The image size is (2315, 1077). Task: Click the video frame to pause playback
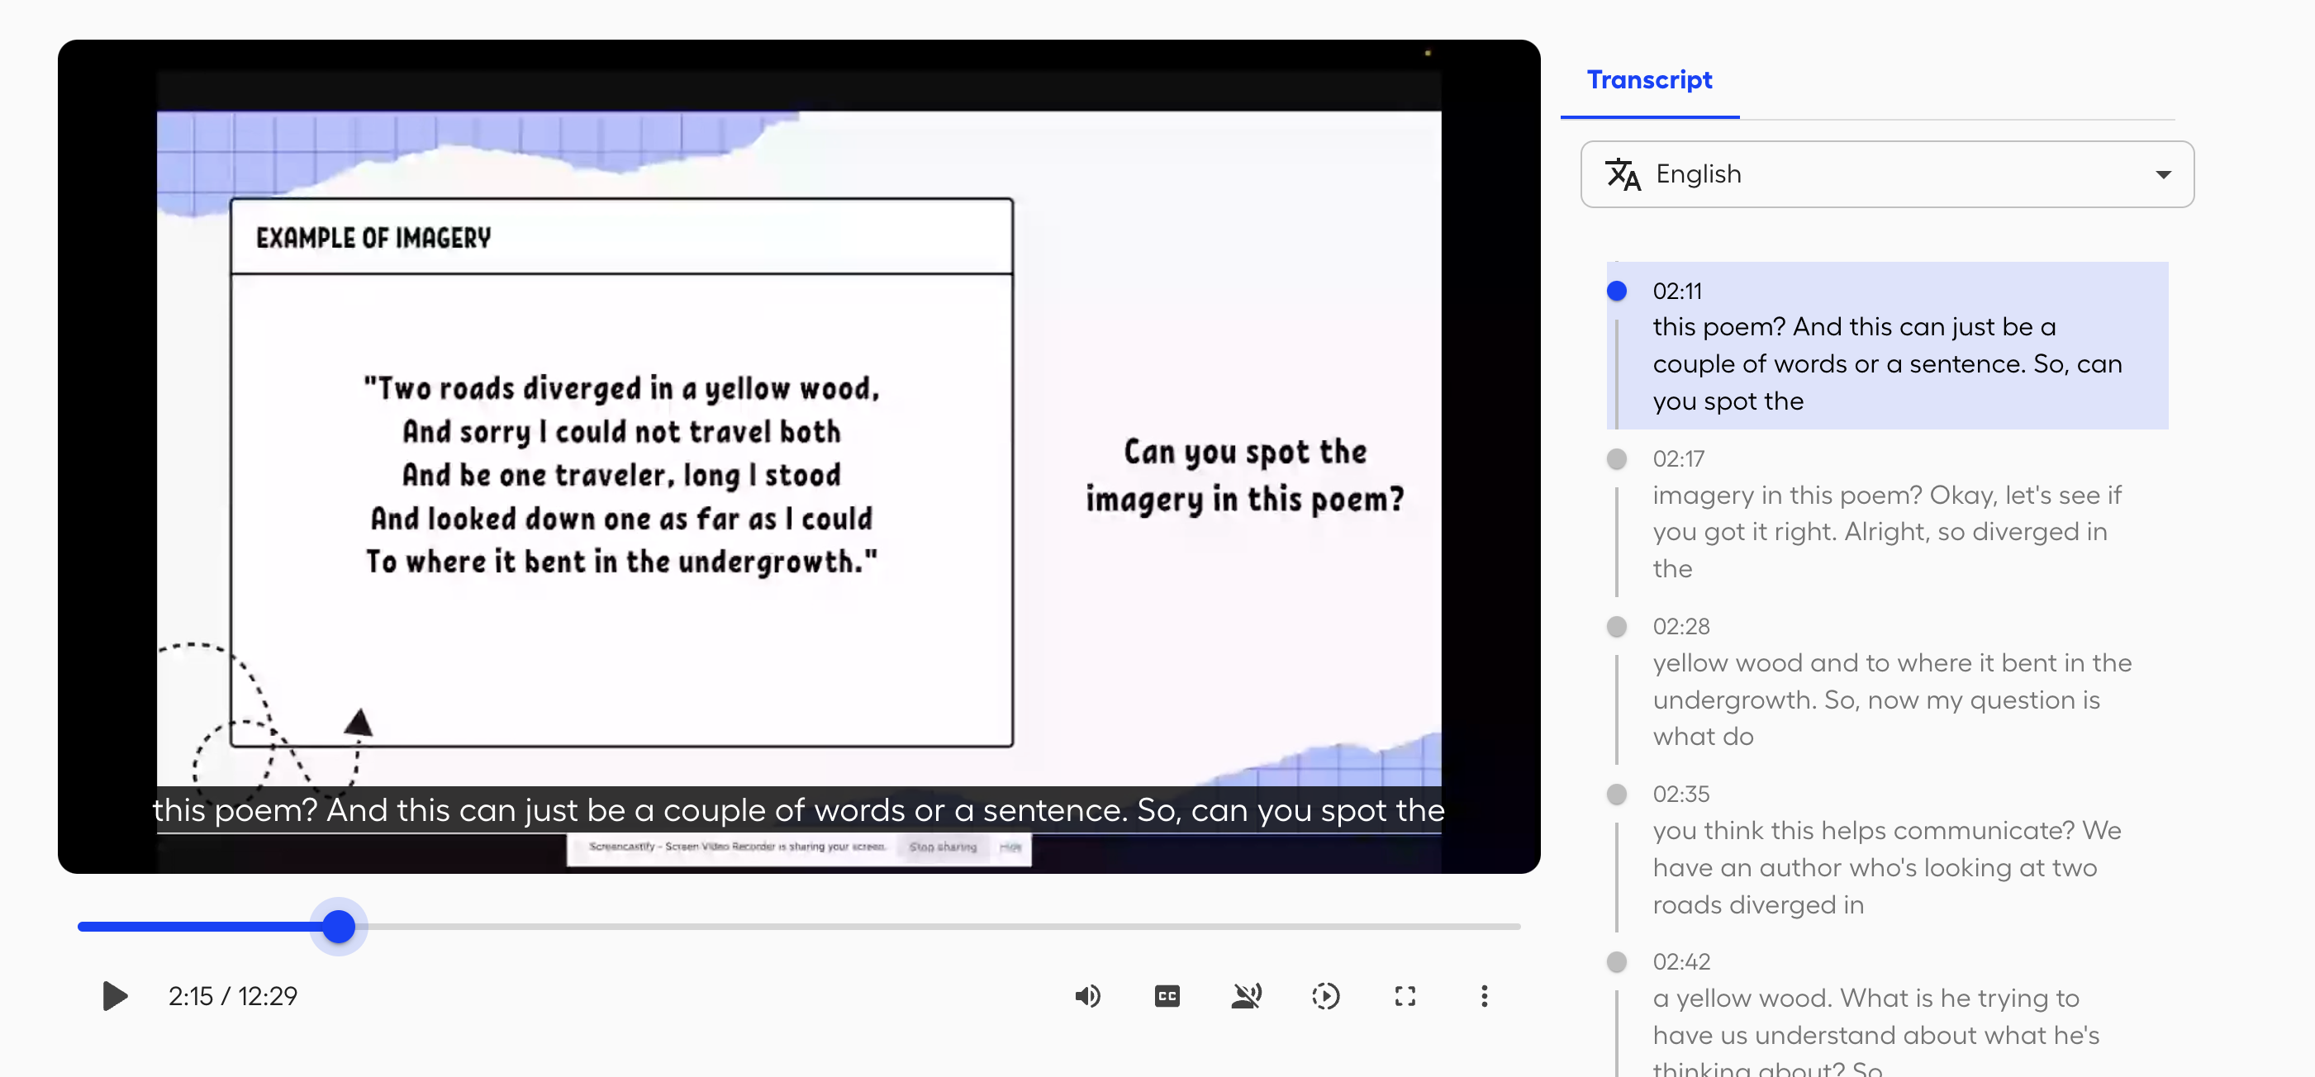800,449
